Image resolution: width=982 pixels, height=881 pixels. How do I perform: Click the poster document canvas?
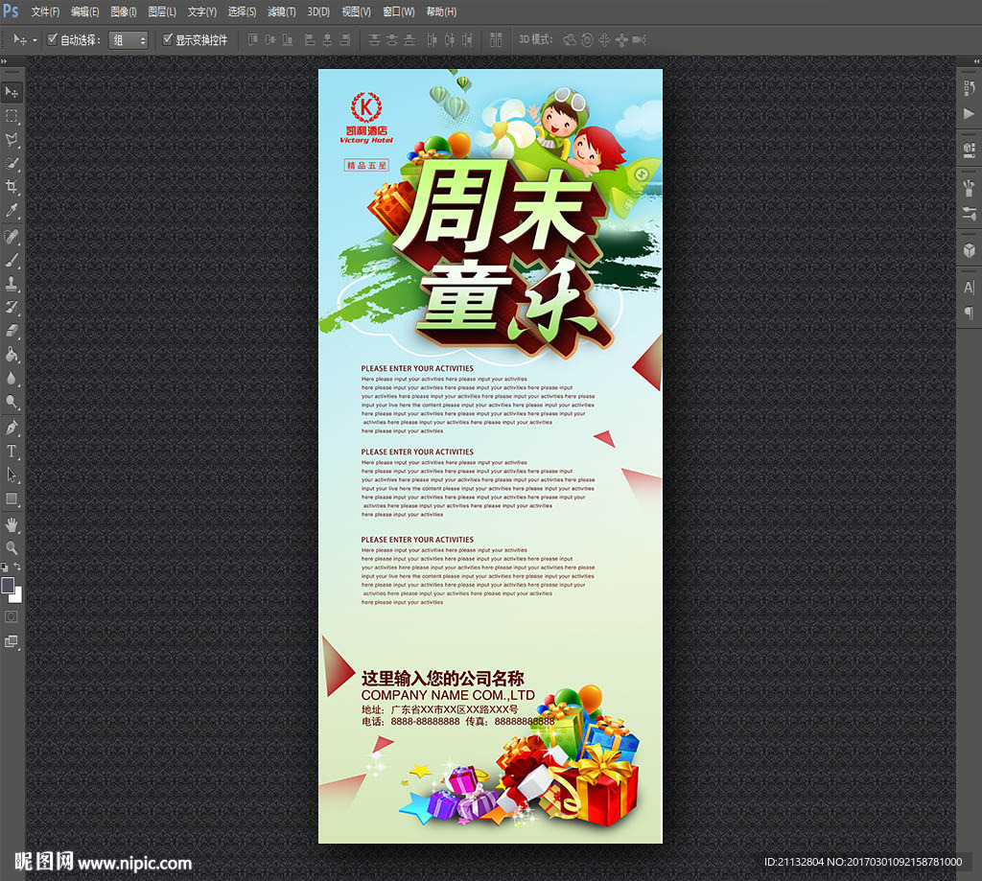[490, 456]
